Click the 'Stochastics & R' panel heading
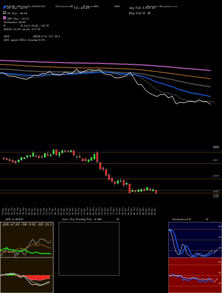 click(x=181, y=219)
